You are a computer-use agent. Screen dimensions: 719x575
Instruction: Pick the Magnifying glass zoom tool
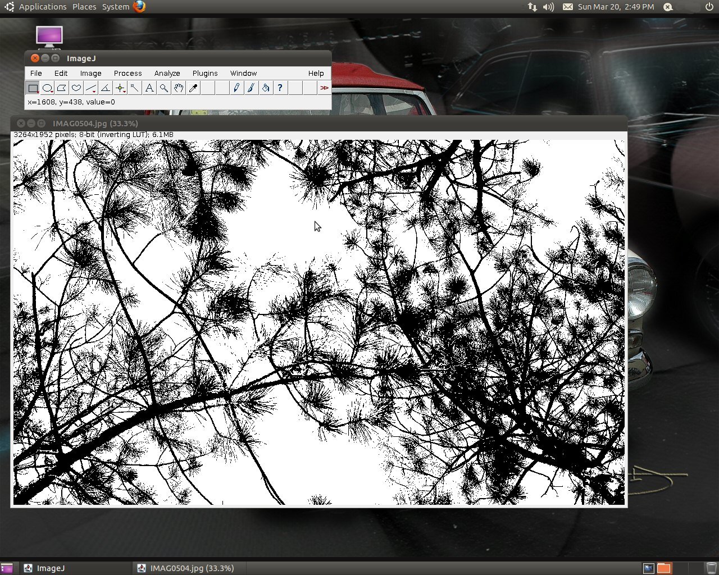pos(163,88)
